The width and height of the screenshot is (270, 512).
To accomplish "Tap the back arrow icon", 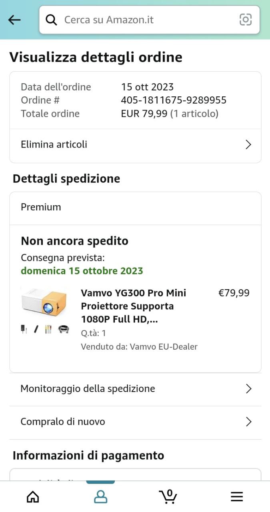I will [x=14, y=20].
